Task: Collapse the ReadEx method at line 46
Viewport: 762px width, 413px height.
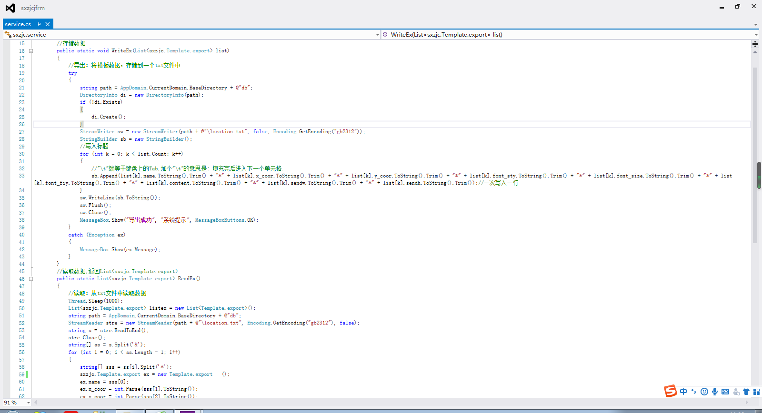Action: pyautogui.click(x=31, y=279)
